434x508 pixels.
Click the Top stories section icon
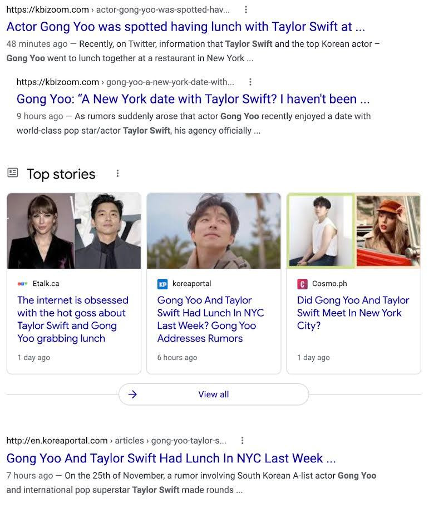click(12, 174)
